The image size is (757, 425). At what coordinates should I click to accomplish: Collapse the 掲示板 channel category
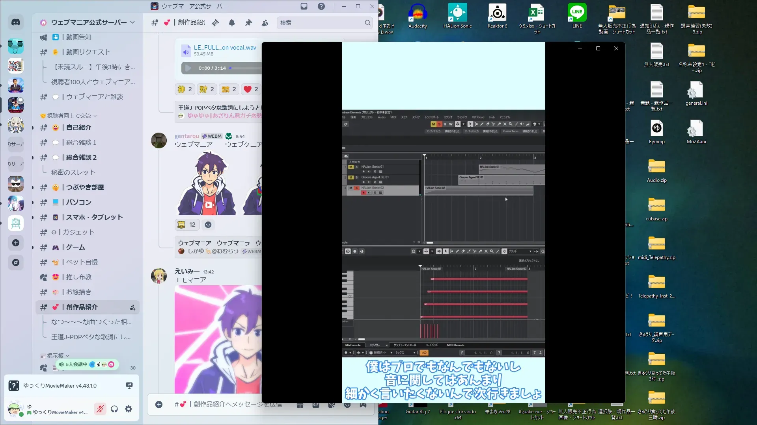click(x=55, y=356)
